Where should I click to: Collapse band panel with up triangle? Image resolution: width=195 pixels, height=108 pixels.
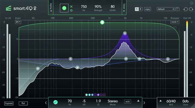[x=138, y=101]
